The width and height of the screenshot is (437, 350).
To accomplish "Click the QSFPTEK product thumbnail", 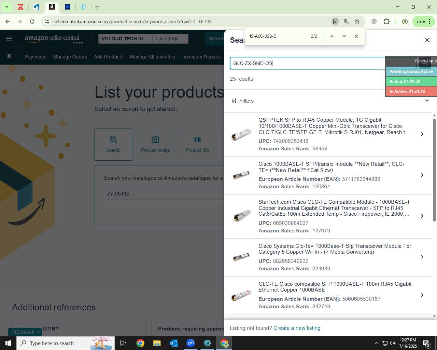I will coord(241,134).
